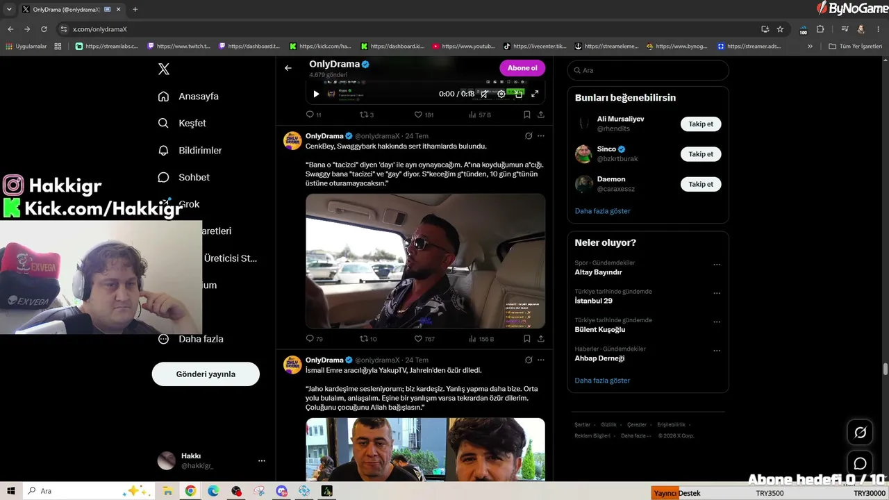Viewport: 889px width, 500px height.
Task: Follow Ali Mursaliyev with Takip et
Action: [701, 124]
